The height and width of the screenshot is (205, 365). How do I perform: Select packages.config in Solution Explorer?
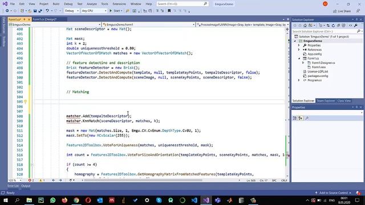pyautogui.click(x=318, y=76)
